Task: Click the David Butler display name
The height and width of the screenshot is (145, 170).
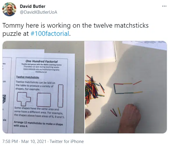Action: (x=33, y=6)
